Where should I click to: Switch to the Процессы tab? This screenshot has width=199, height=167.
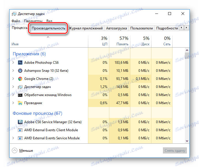[x=20, y=28]
